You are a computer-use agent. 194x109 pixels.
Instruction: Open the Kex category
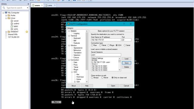[x=78, y=74]
